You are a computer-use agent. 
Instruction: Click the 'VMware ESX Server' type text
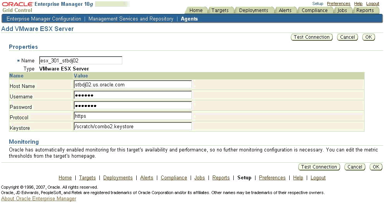click(x=64, y=69)
